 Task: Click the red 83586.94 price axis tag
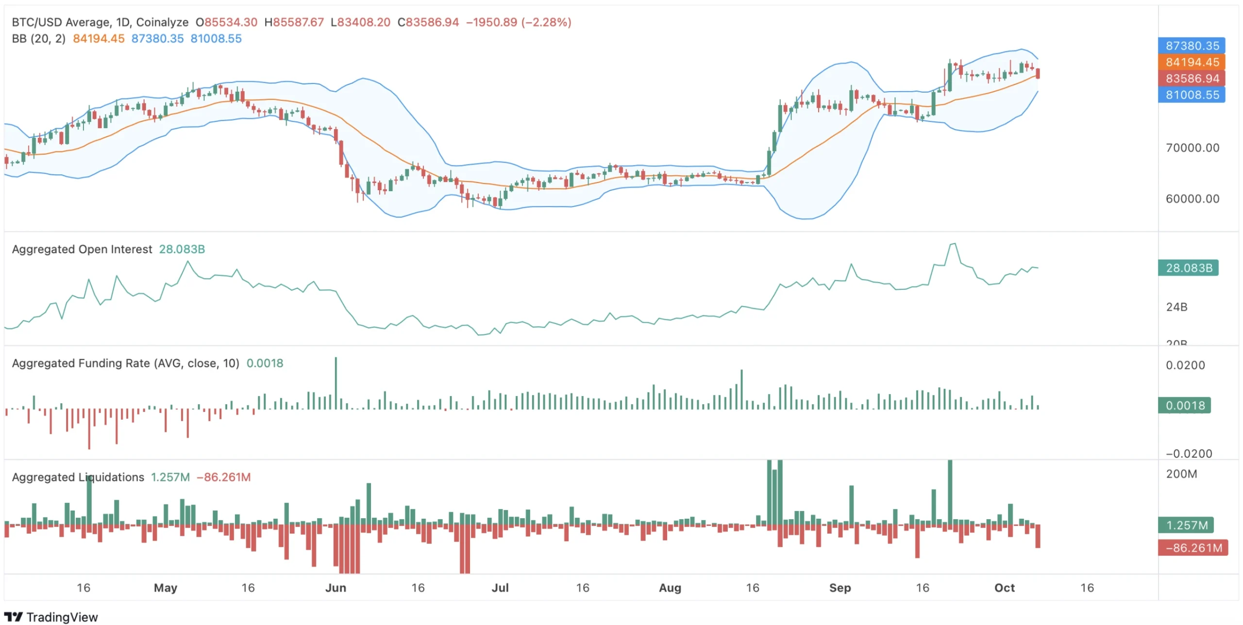1192,79
